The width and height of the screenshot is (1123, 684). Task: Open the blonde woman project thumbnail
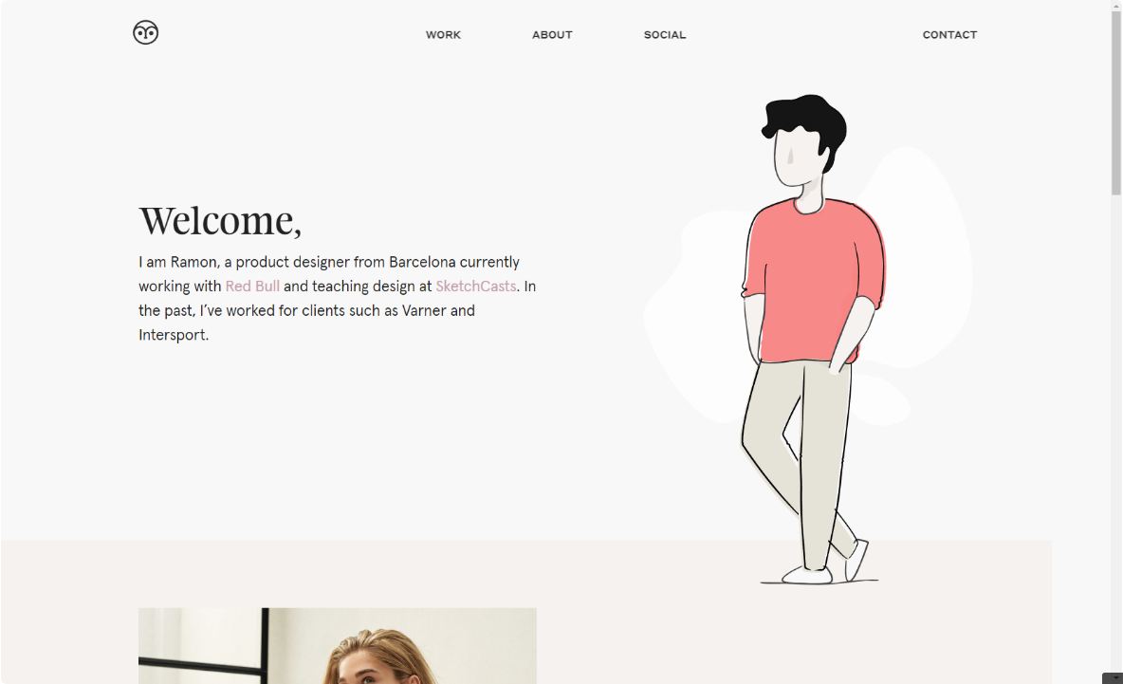[x=338, y=646]
